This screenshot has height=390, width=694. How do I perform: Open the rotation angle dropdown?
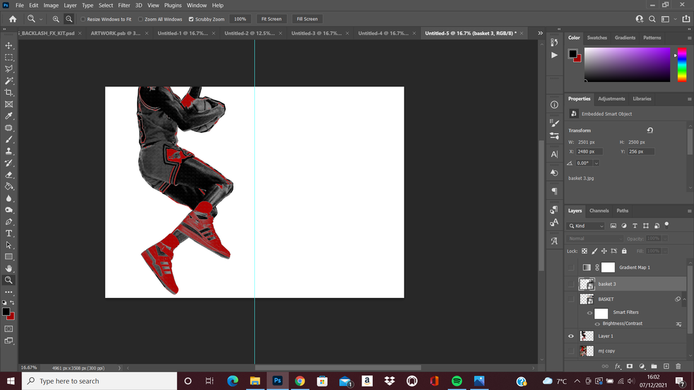(x=596, y=163)
